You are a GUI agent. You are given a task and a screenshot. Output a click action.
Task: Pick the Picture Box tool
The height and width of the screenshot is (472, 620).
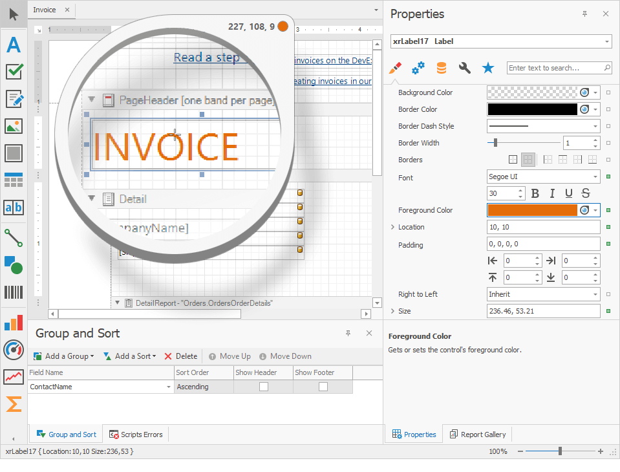(x=14, y=126)
